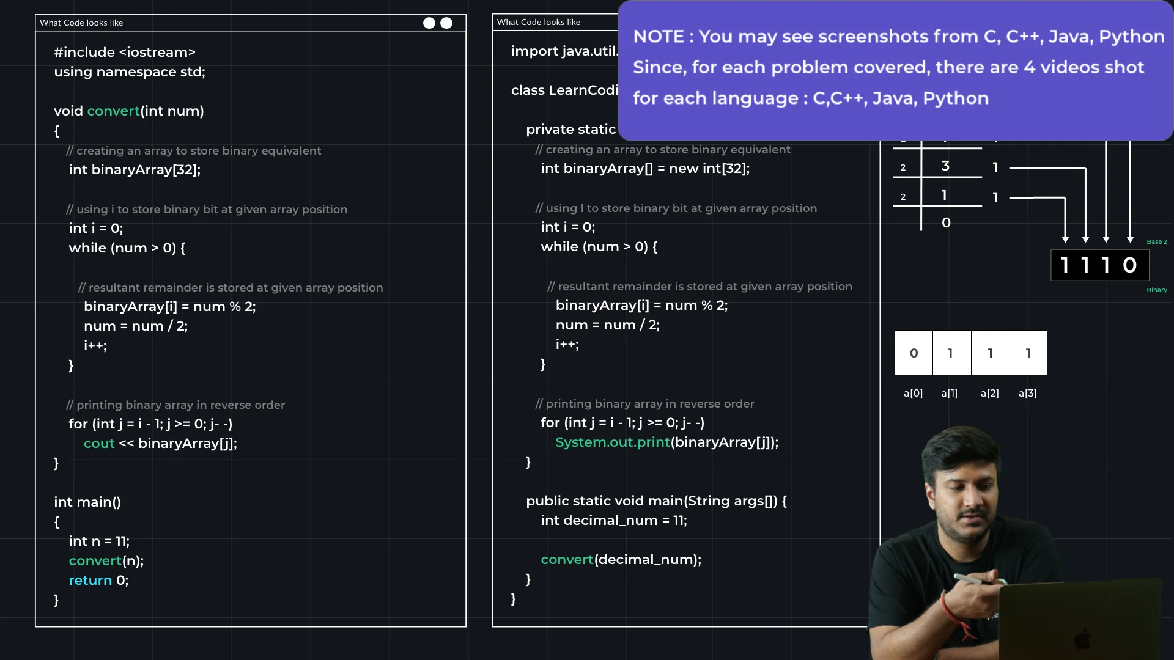Click the a[3] white array cell

point(1028,353)
